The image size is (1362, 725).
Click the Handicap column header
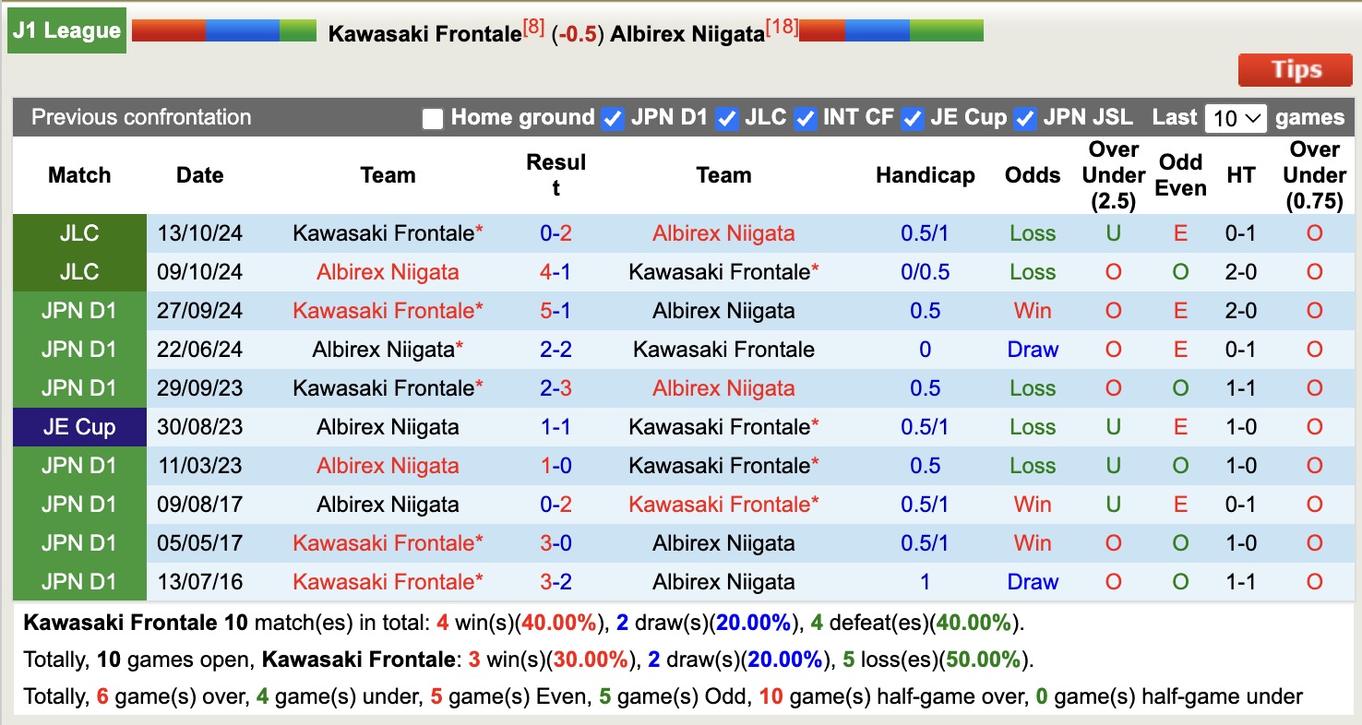(x=926, y=174)
